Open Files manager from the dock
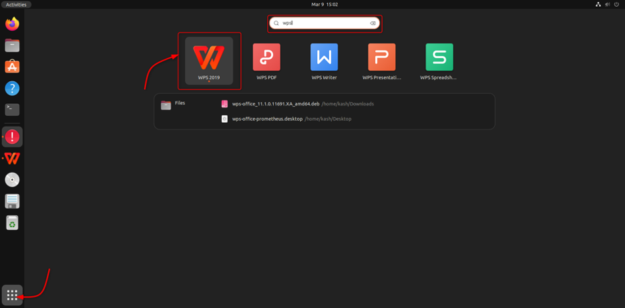Image resolution: width=625 pixels, height=308 pixels. pyautogui.click(x=13, y=45)
